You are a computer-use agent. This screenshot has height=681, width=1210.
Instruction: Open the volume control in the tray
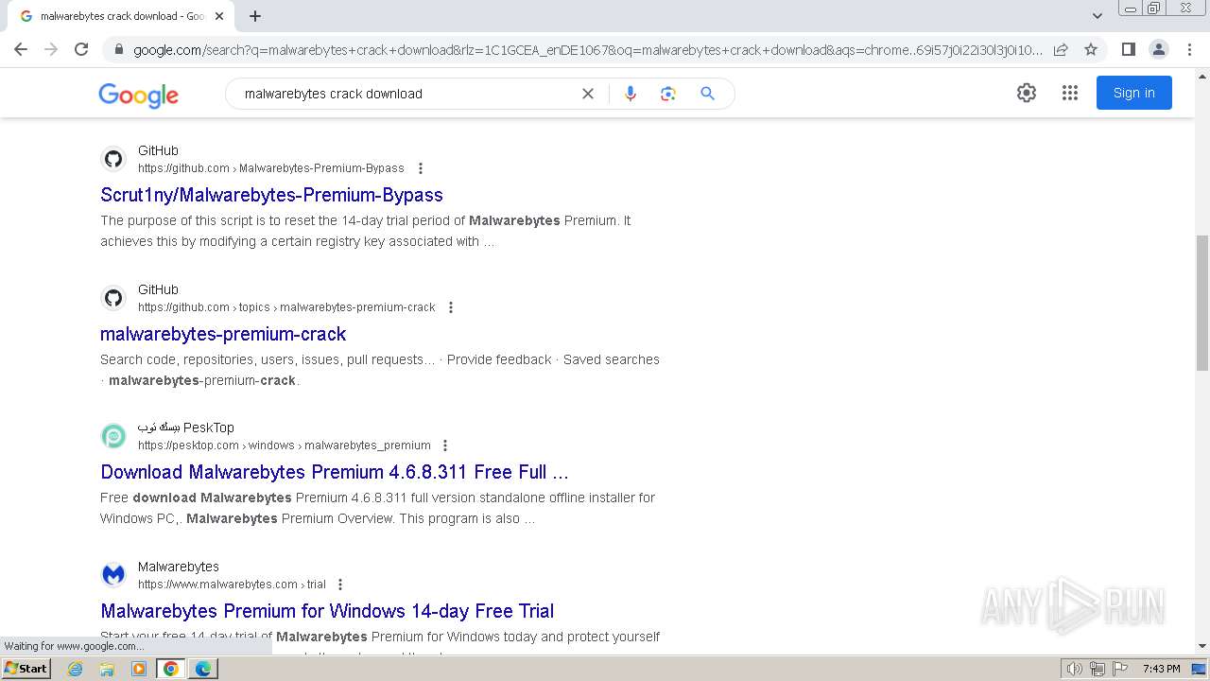click(x=1075, y=669)
